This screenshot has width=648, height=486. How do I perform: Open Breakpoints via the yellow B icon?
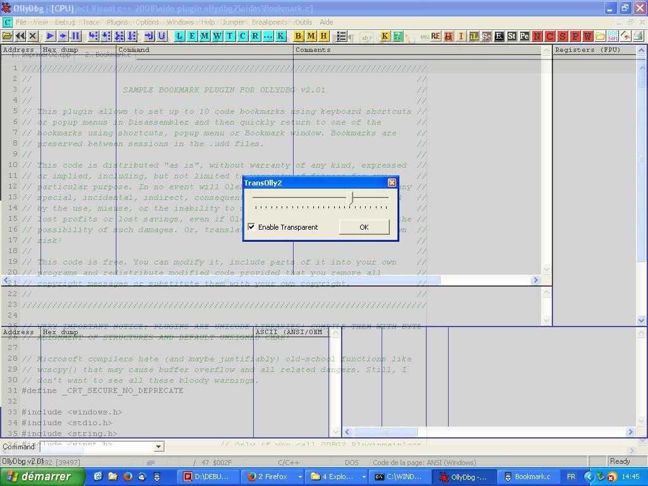pos(299,36)
